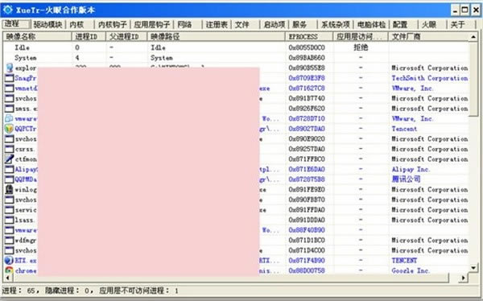The height and width of the screenshot is (301, 483).
Task: Select the RTX.exe globe icon
Action: click(9, 260)
